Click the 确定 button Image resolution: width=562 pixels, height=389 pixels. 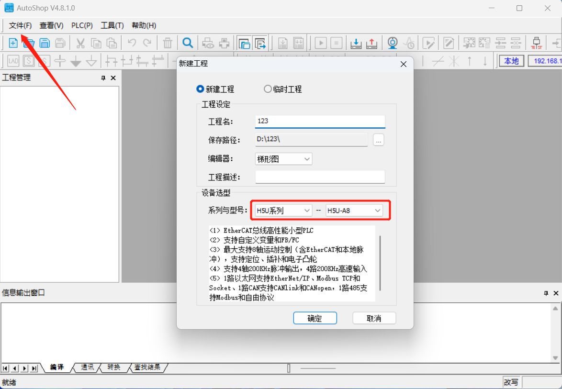315,318
